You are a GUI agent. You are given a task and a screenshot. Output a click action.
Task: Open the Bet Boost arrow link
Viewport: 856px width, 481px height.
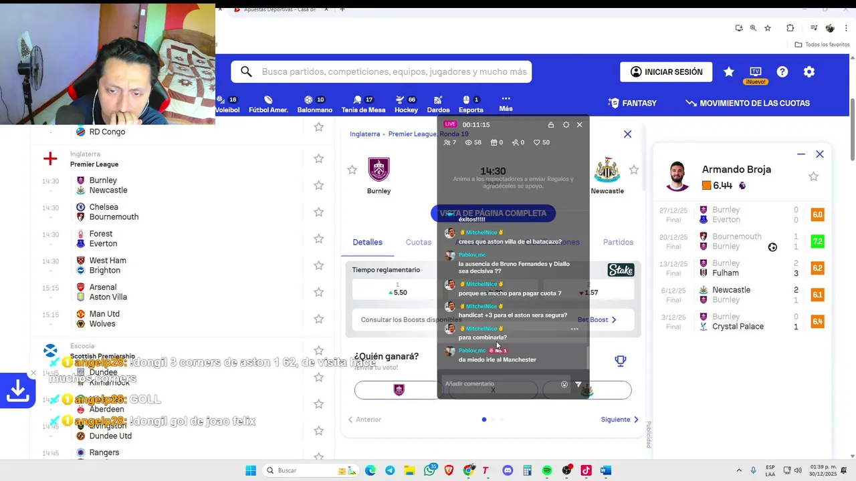[597, 319]
